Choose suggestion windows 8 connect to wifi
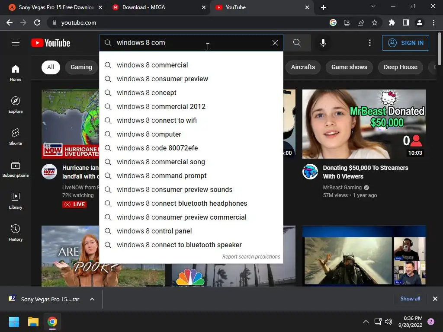443x332 pixels. [x=191, y=120]
